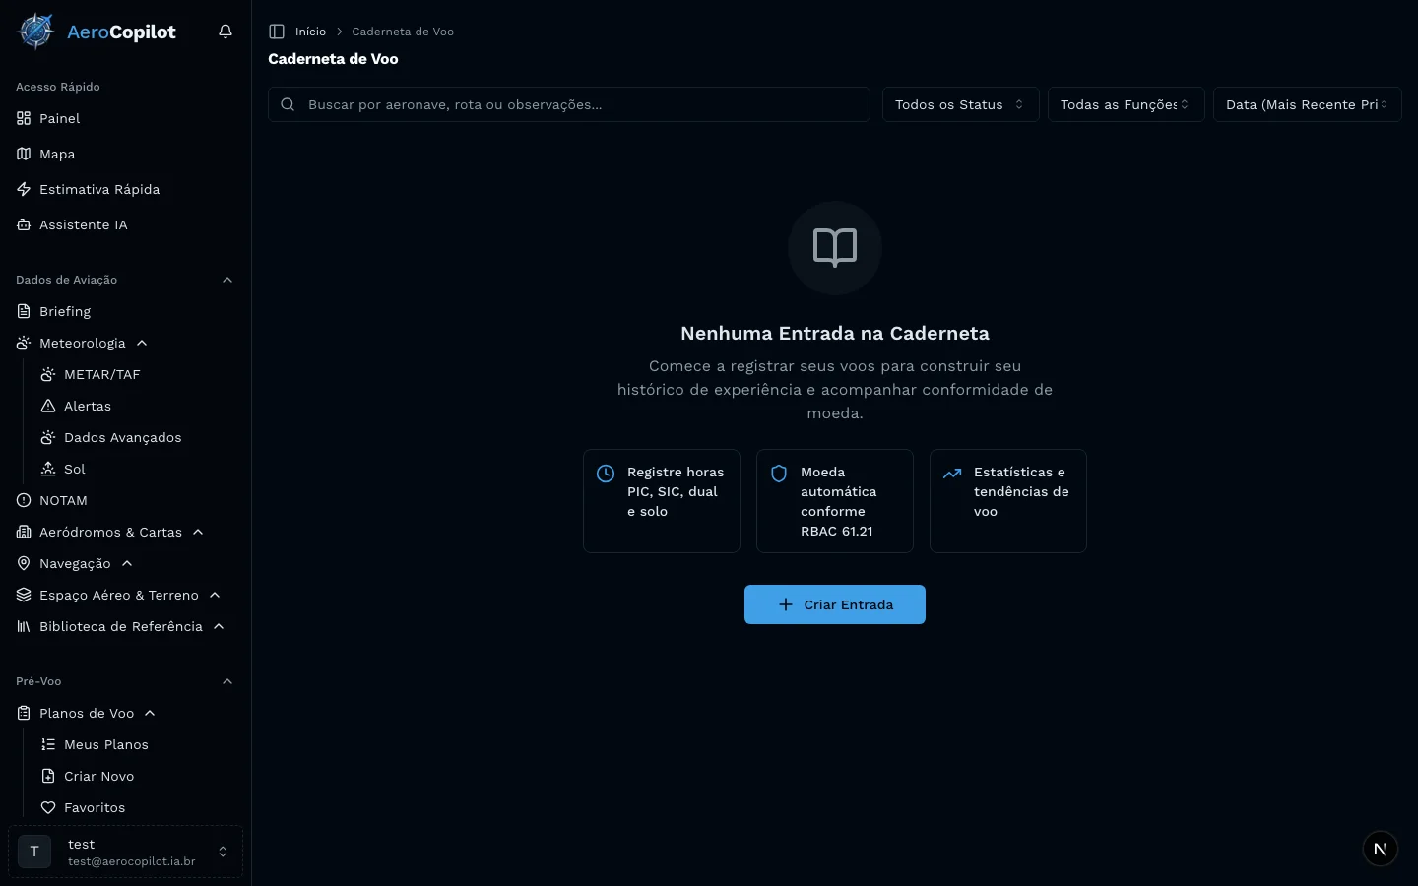
Task: Open the Todas as Funções filter
Action: [1126, 104]
